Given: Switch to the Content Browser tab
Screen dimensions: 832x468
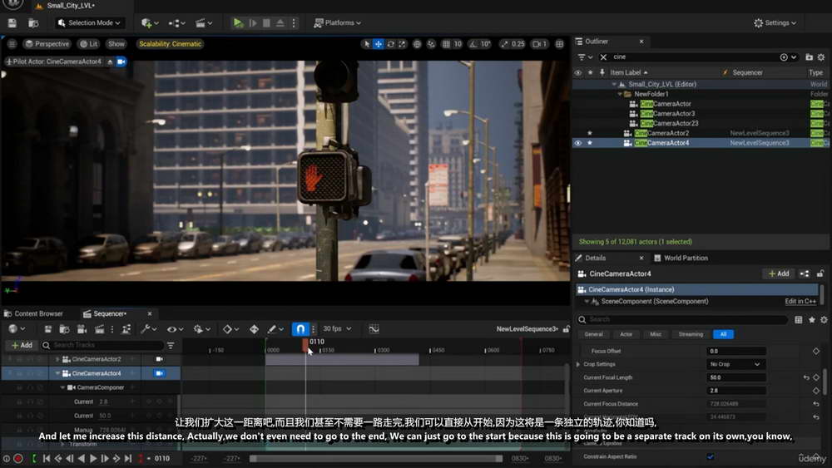Looking at the screenshot, I should point(33,313).
